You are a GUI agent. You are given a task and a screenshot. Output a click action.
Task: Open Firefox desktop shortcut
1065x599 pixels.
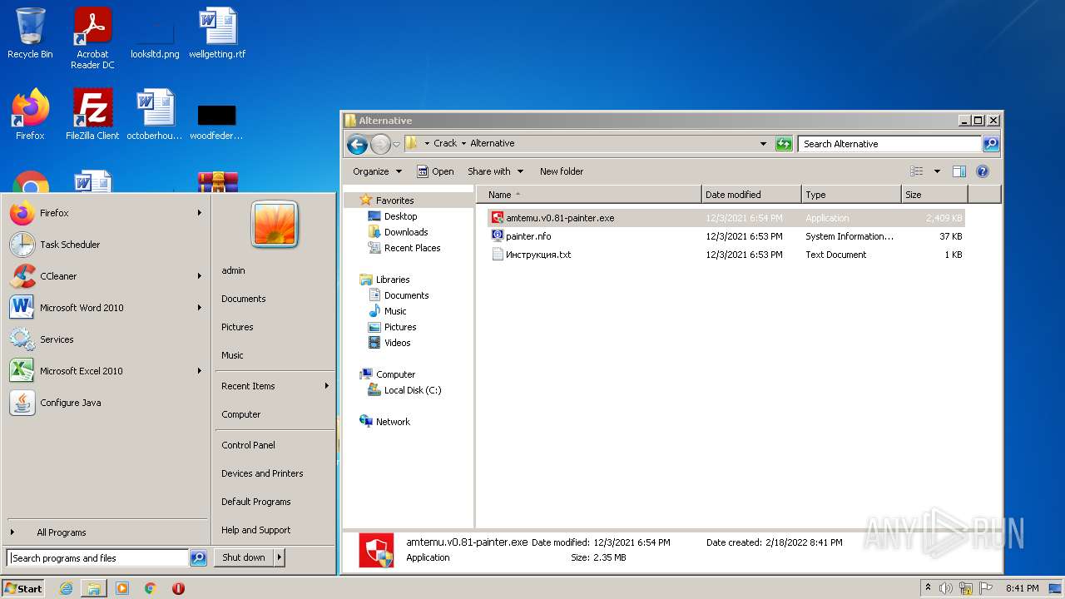tap(30, 115)
